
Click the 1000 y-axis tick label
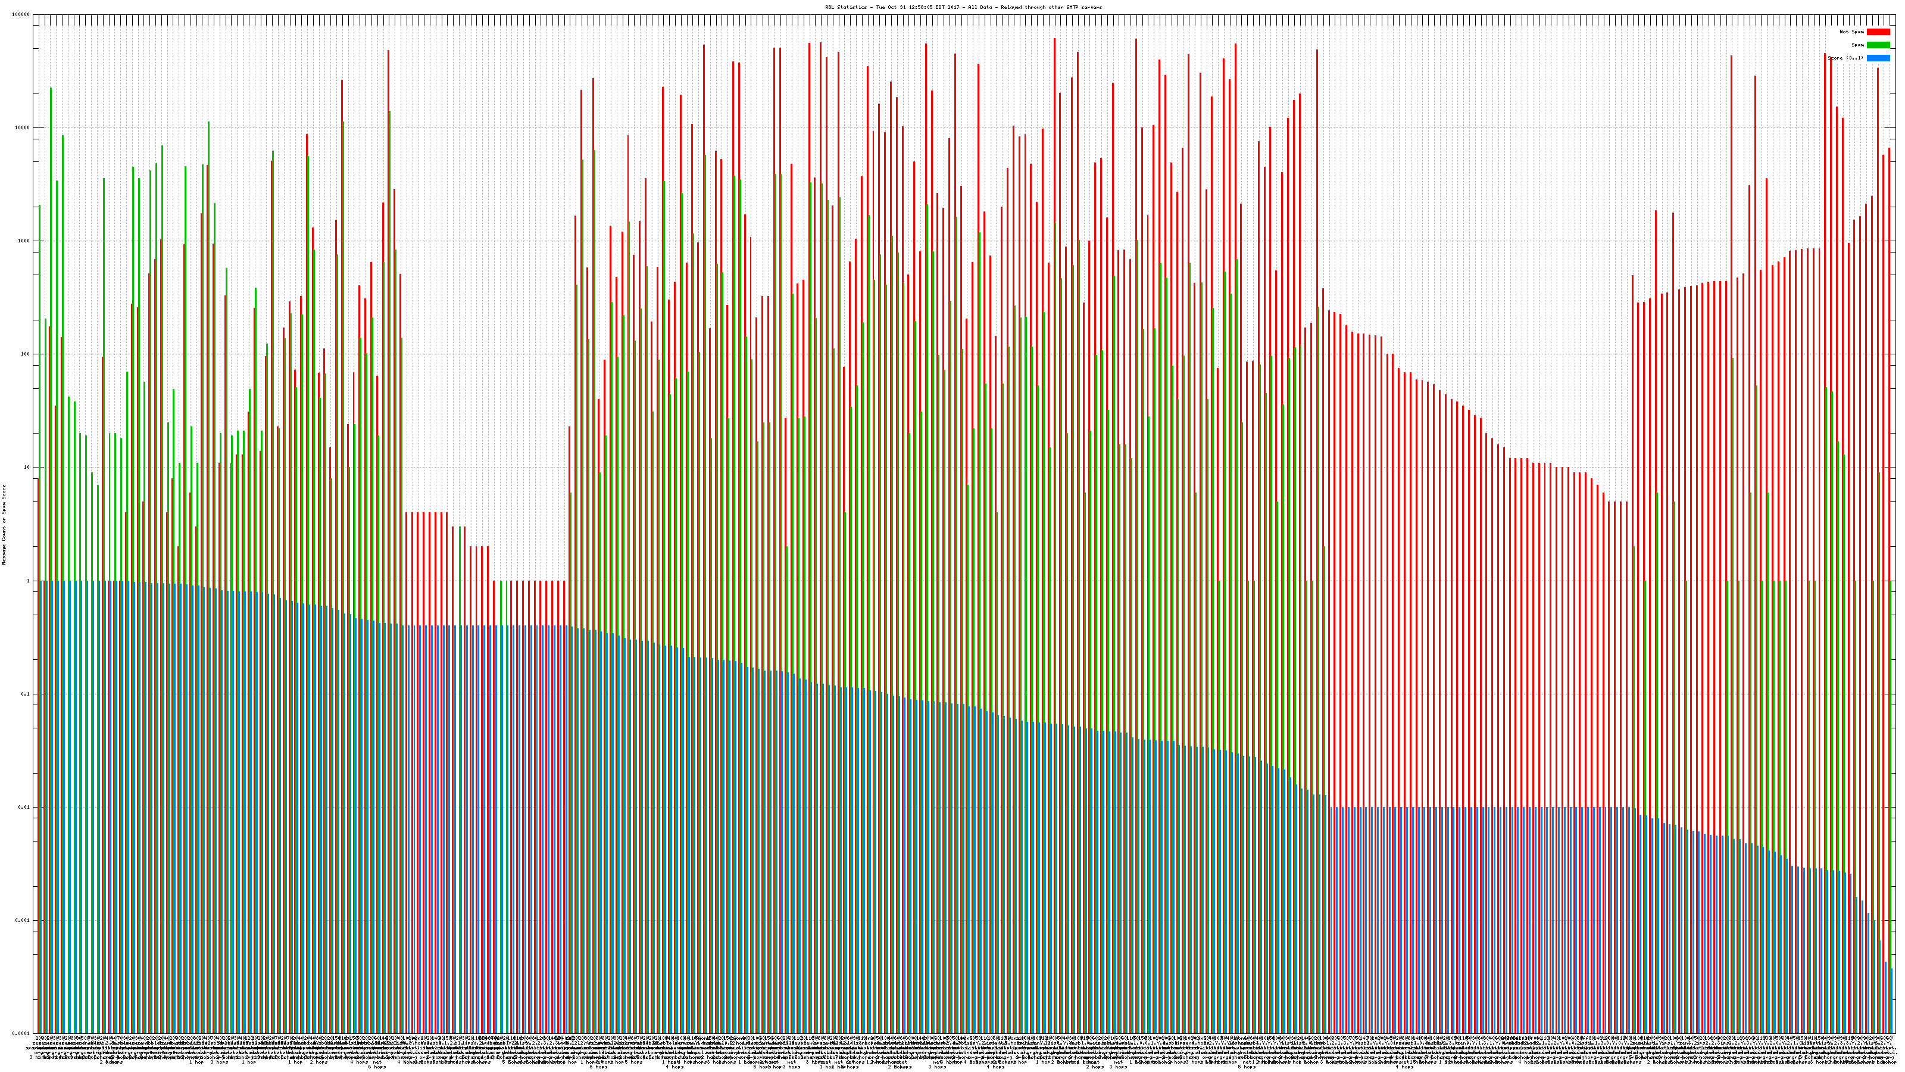coord(24,241)
